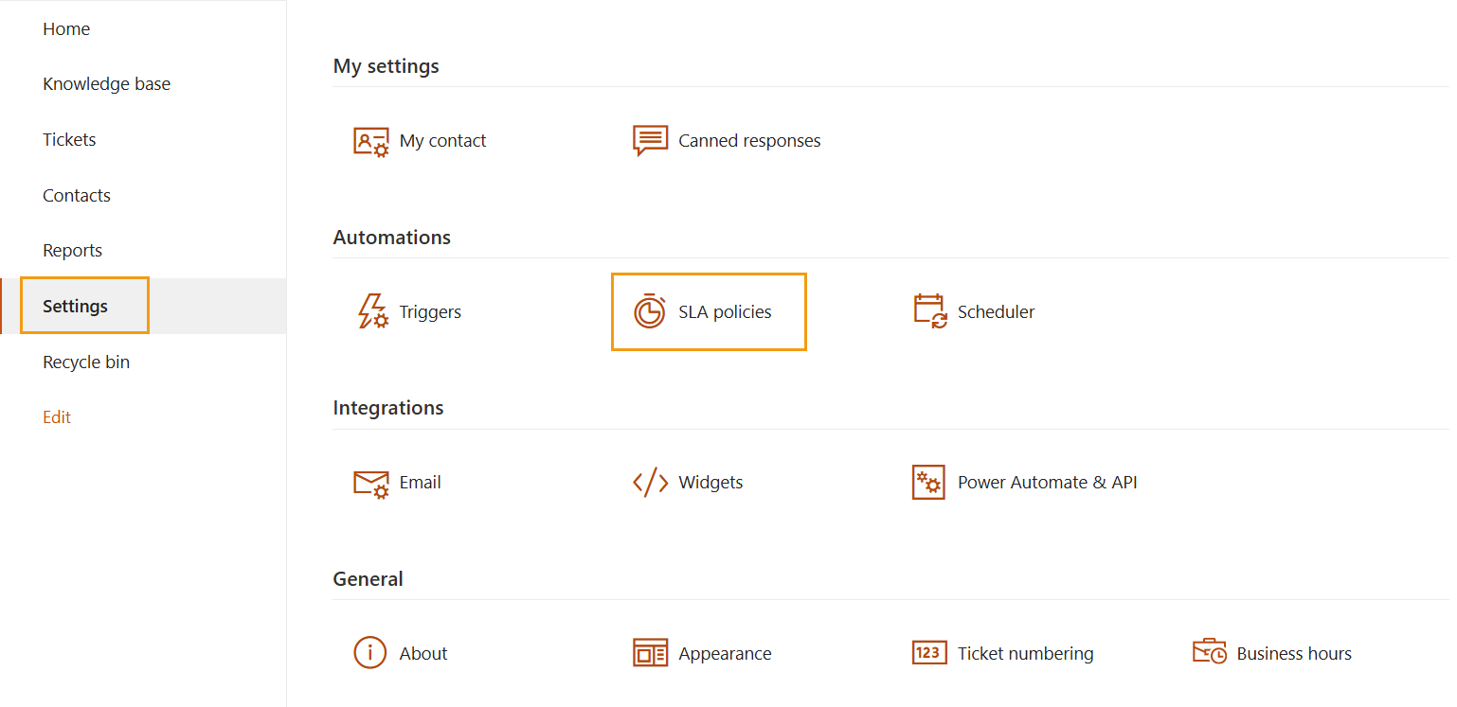Select the Ticket numbering 123 icon
1457x707 pixels.
[928, 653]
